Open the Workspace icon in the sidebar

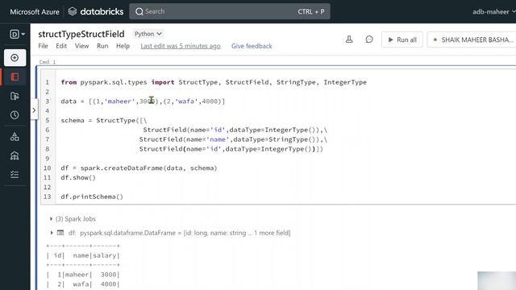click(15, 77)
